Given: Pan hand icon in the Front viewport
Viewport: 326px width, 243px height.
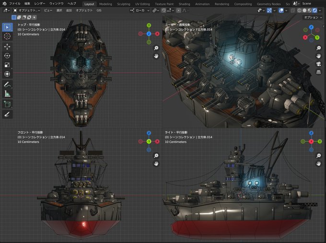Looking at the screenshot, I should (x=156, y=163).
